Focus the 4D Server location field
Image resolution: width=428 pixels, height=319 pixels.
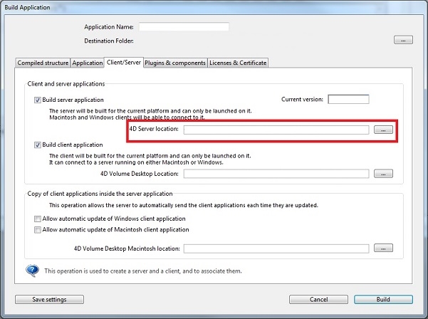[276, 130]
